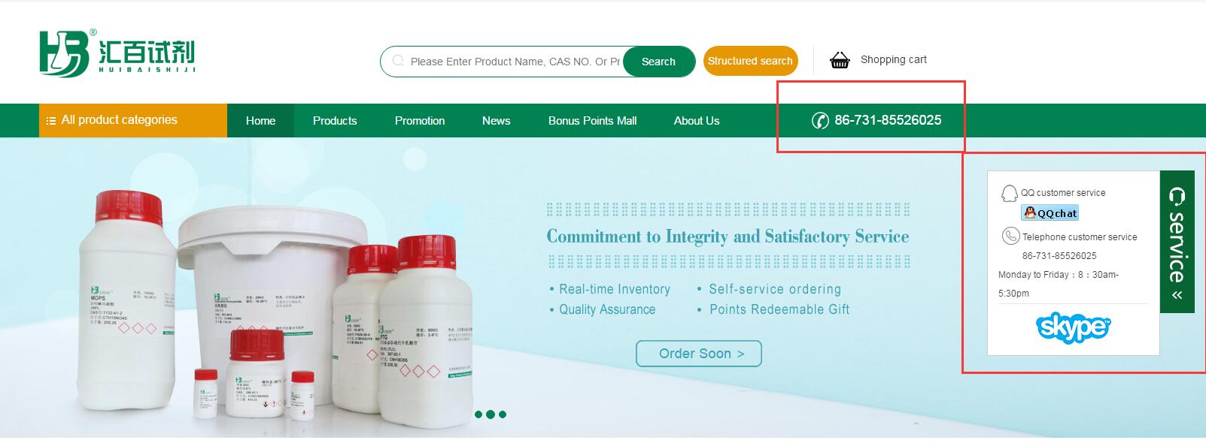Screen dimensions: 1206x443
Task: Select the first banner carousel dot
Action: (478, 414)
